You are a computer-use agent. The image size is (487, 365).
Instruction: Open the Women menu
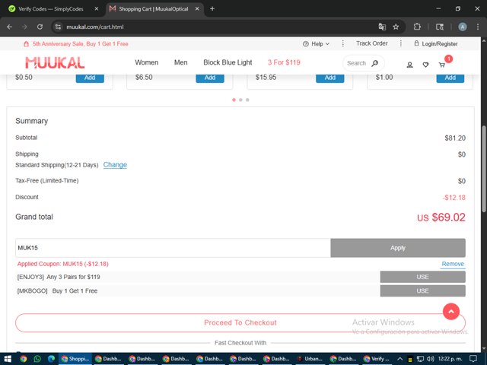pos(147,62)
